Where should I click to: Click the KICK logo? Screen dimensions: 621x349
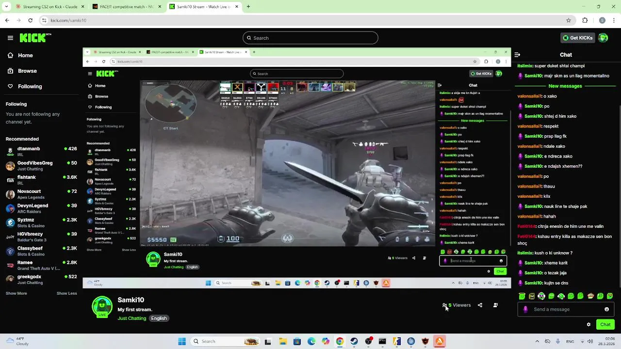tap(35, 38)
